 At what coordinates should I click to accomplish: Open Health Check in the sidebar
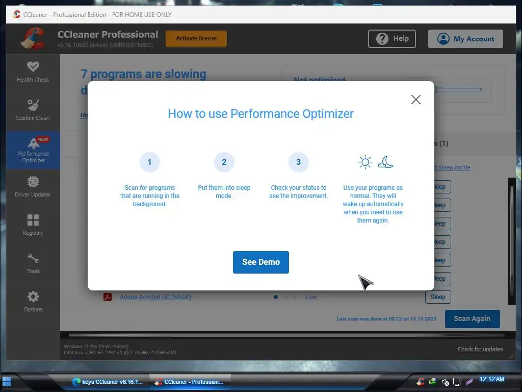(33, 72)
